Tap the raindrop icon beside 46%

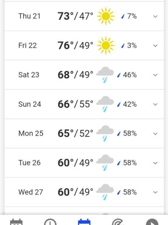pos(119,75)
